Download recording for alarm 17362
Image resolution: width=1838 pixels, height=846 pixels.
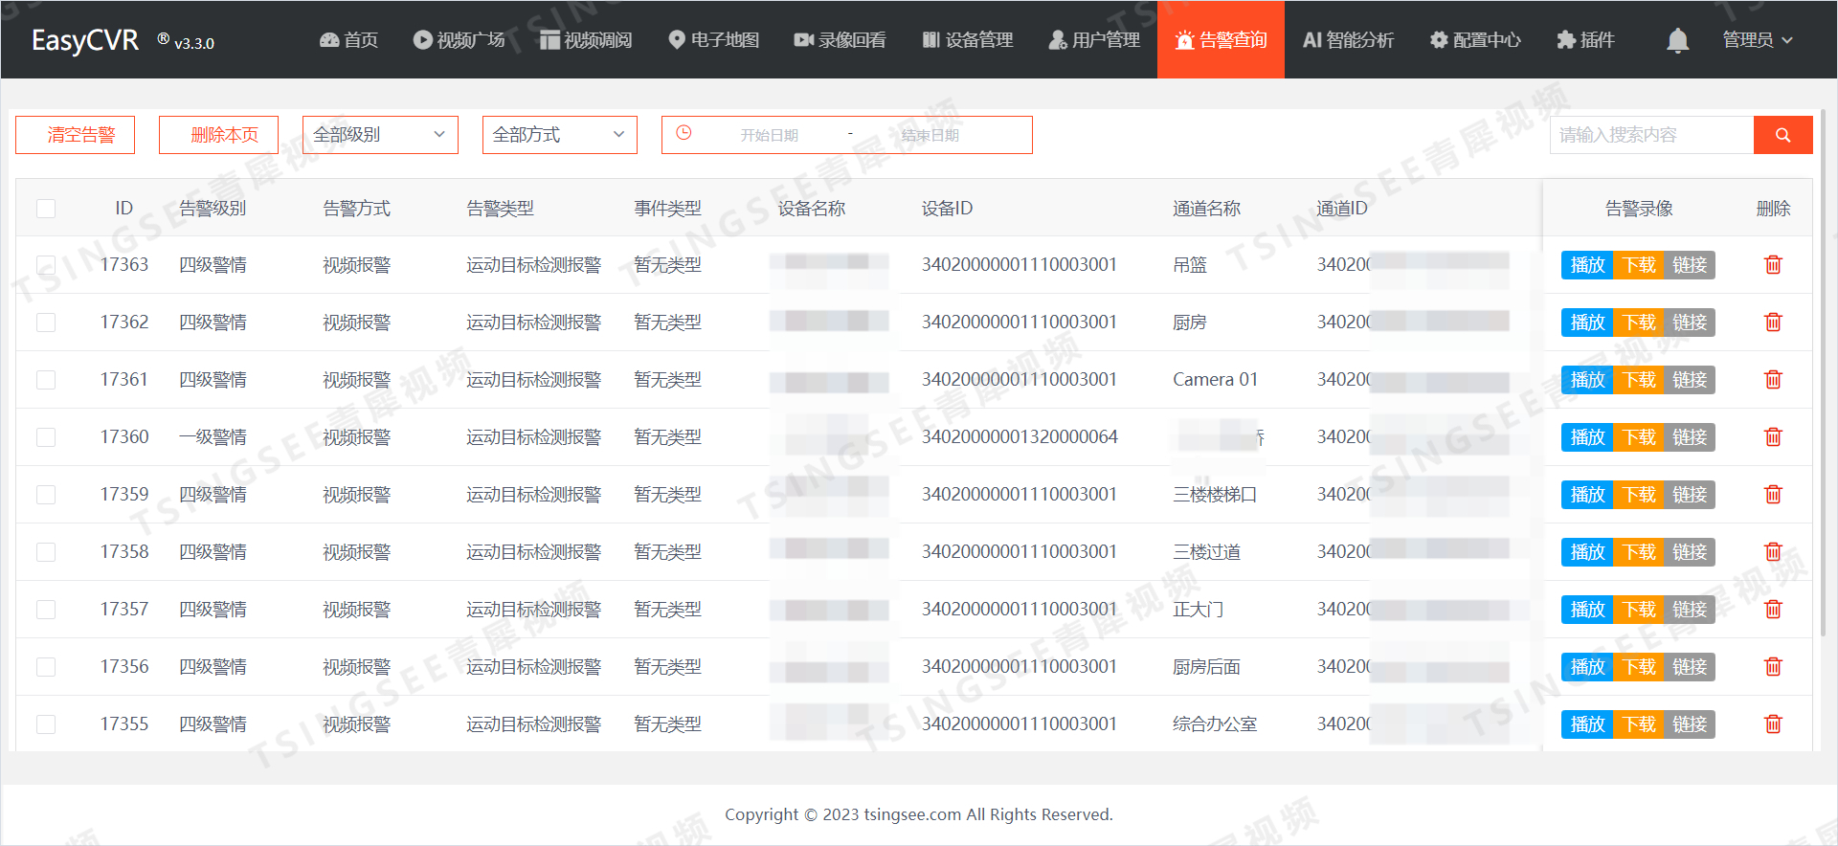point(1639,323)
